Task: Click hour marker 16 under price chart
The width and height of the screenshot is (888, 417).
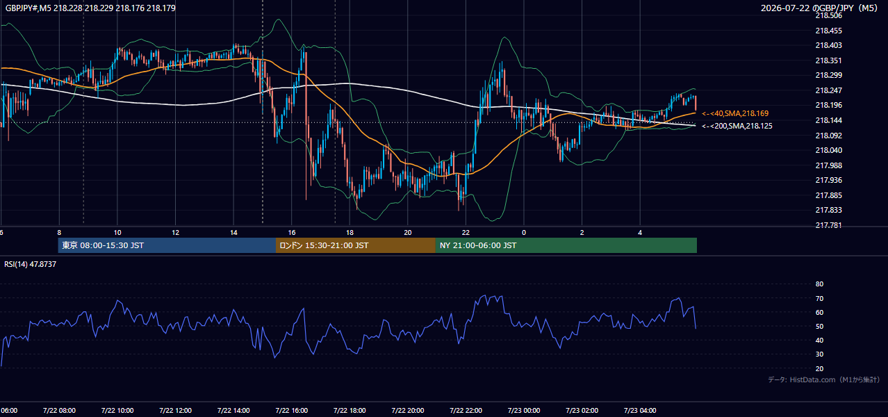Action: tap(292, 233)
